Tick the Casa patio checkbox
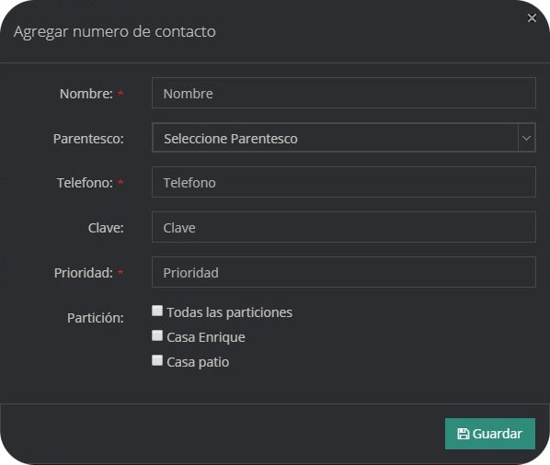The width and height of the screenshot is (550, 465). tap(157, 360)
